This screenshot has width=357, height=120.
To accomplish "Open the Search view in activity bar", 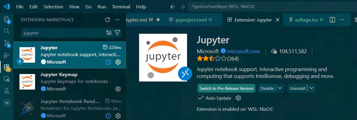I will (x=7, y=31).
